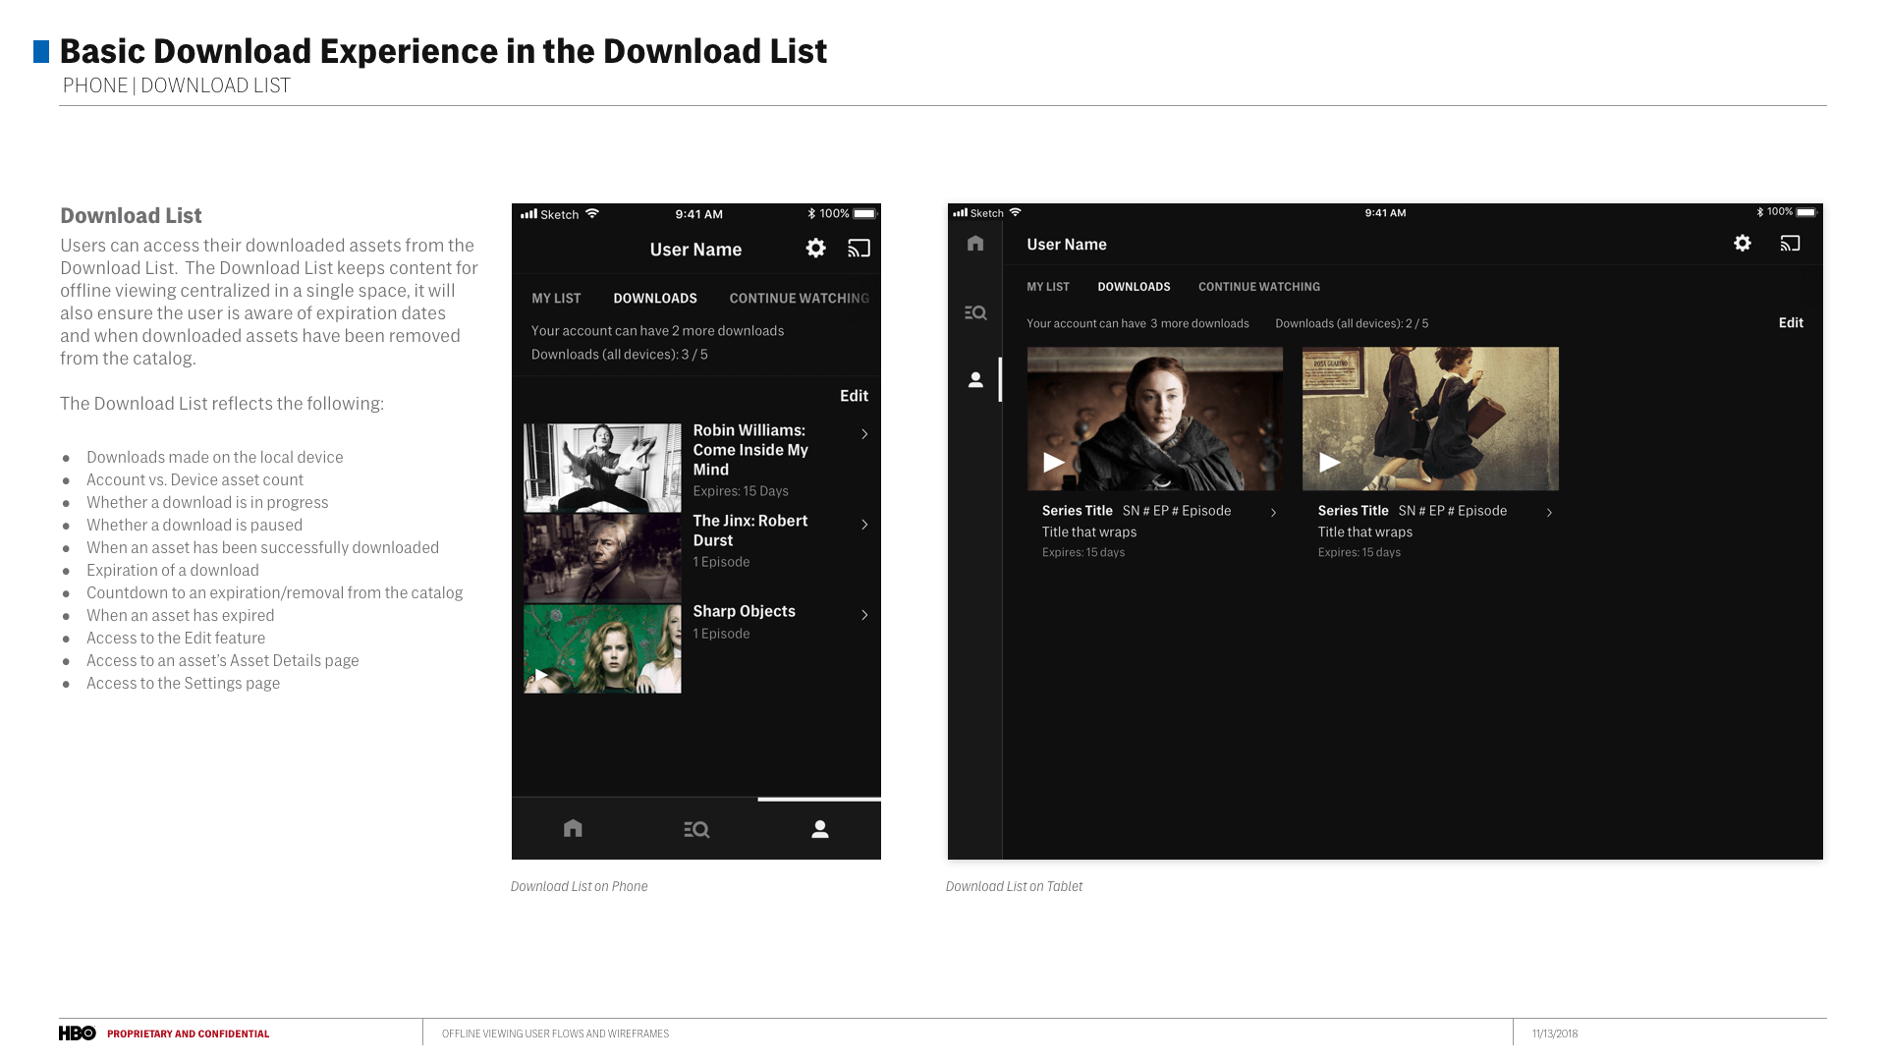Tap Edit on the tablet download list
This screenshot has height=1061, width=1886.
pos(1791,322)
